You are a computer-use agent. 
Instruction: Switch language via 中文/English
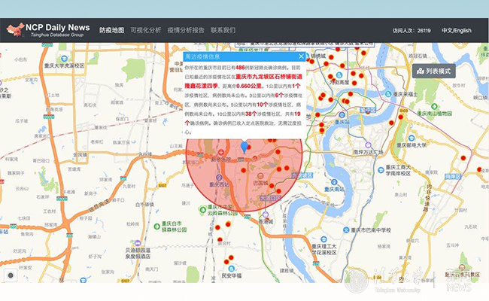[456, 31]
